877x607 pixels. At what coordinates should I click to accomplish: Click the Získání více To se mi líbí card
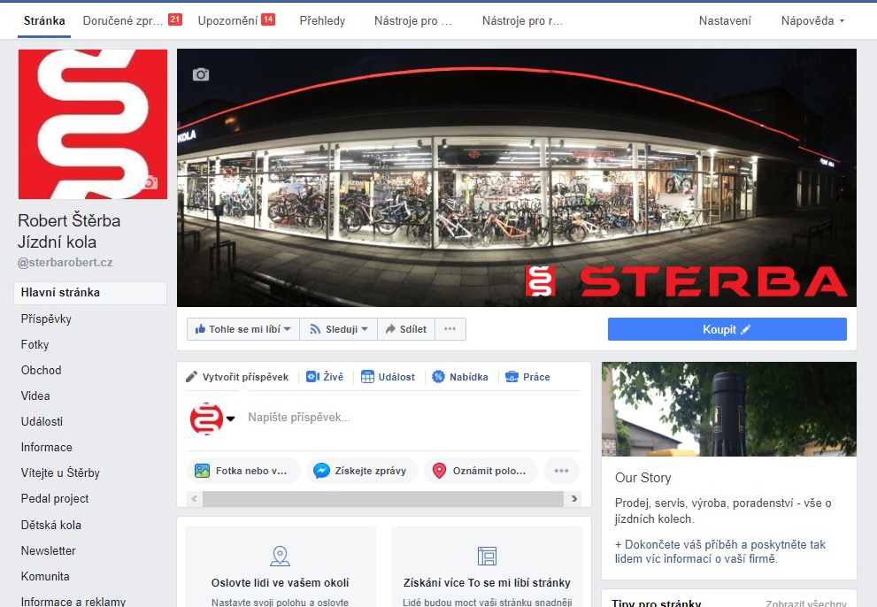click(x=487, y=566)
